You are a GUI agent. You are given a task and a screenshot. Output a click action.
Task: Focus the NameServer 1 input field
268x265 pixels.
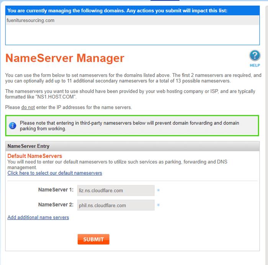[x=116, y=190]
